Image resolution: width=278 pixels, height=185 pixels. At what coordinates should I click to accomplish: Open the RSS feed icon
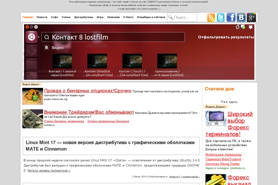tap(211, 18)
